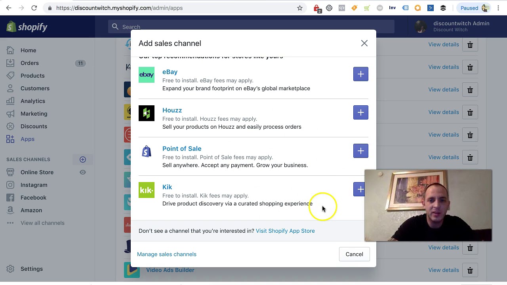Click the browser forward arrow
The width and height of the screenshot is (507, 285).
point(21,8)
